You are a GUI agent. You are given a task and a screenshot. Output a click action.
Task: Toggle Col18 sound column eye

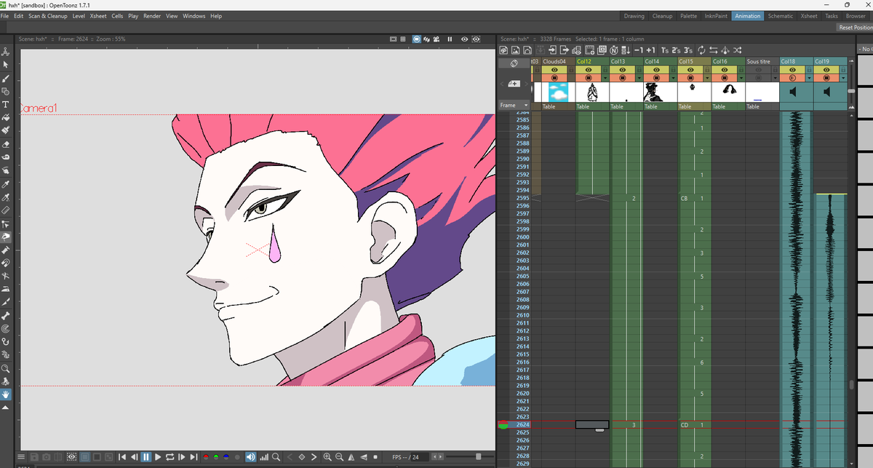pos(792,70)
